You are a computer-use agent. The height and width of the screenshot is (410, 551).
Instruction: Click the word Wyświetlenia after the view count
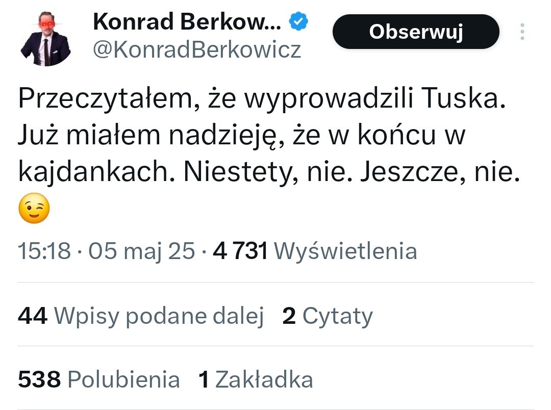click(x=345, y=251)
